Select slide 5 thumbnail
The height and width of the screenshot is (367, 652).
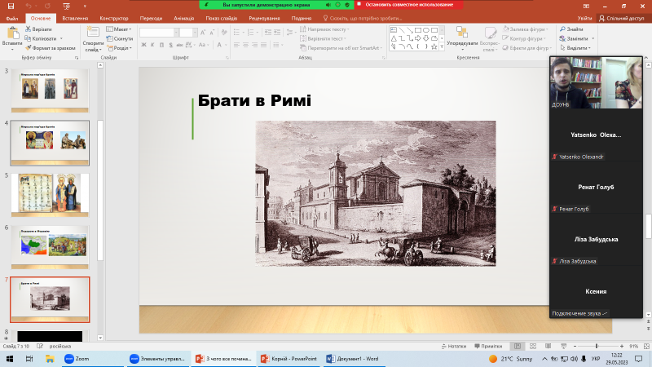pos(50,195)
